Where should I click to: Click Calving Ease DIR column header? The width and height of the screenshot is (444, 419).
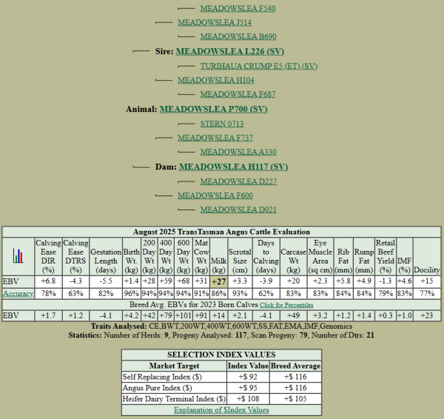(x=48, y=256)
